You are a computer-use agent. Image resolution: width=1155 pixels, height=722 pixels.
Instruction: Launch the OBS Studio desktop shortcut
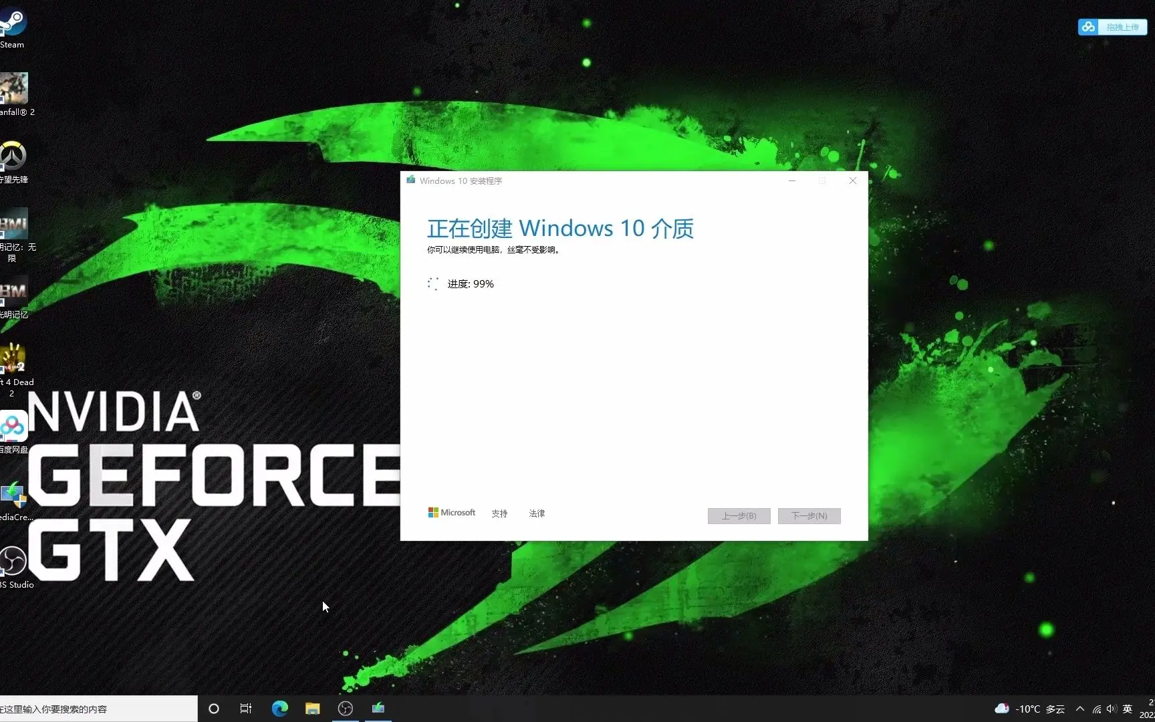tap(13, 567)
